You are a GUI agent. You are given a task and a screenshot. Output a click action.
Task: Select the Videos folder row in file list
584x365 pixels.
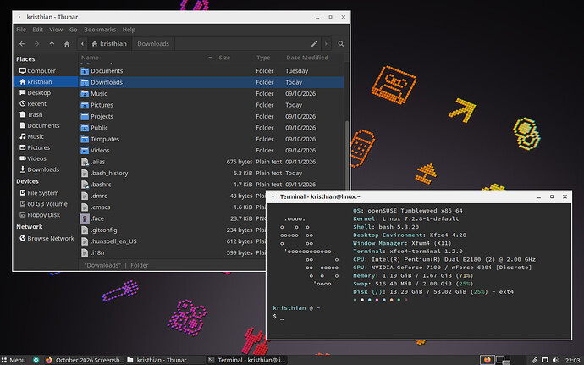click(x=212, y=151)
